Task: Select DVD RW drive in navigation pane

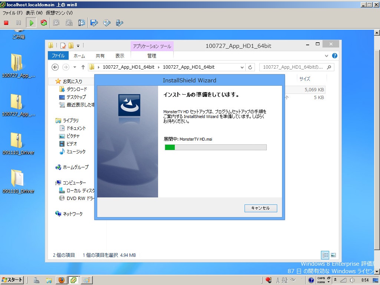Action: click(x=76, y=198)
